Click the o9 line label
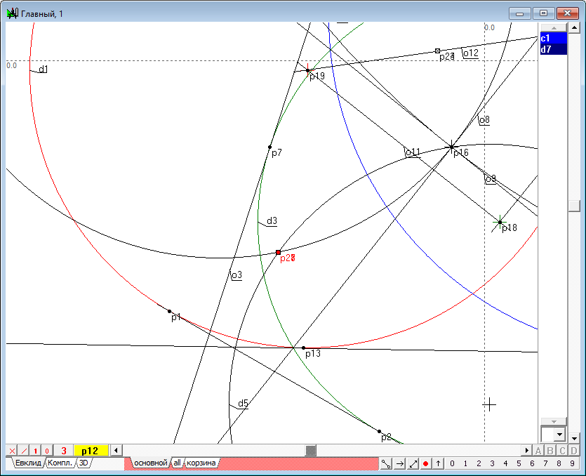586x476 pixels. [x=491, y=179]
